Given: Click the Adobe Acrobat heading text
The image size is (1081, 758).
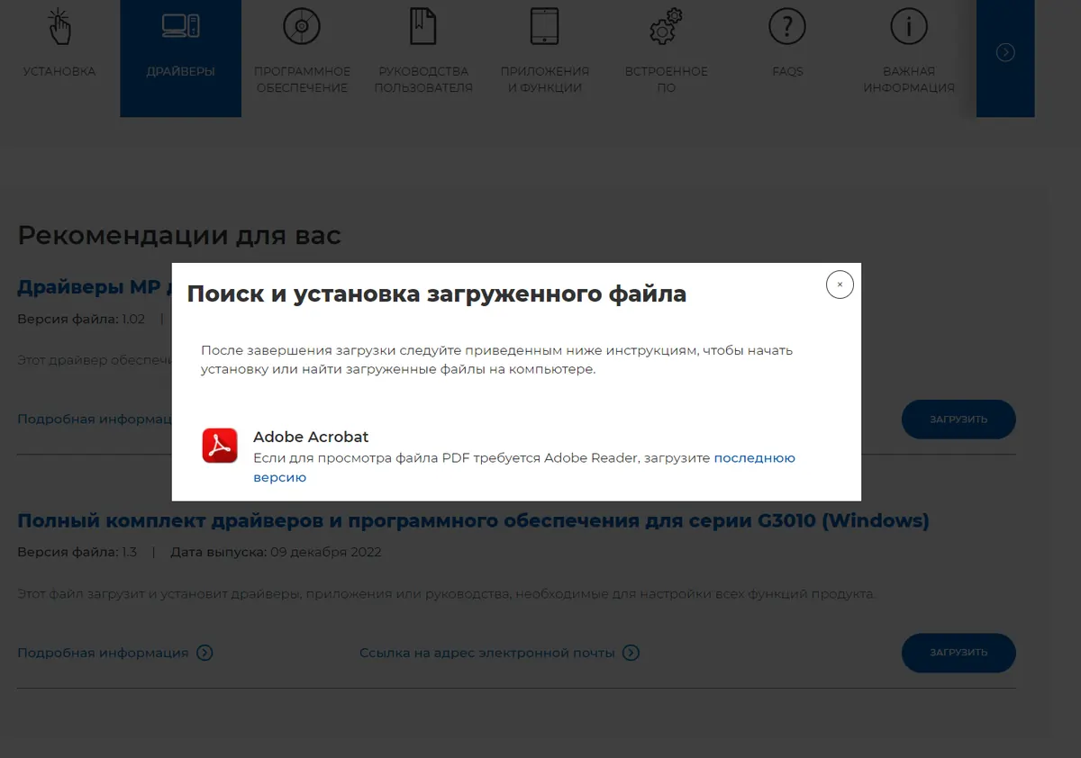Looking at the screenshot, I should (x=311, y=437).
